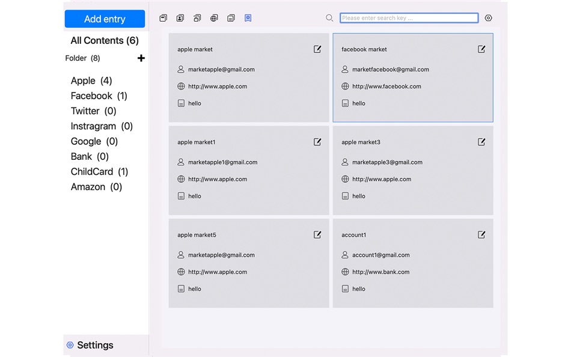
Task: Click note icon in account1 card
Action: (x=345, y=289)
